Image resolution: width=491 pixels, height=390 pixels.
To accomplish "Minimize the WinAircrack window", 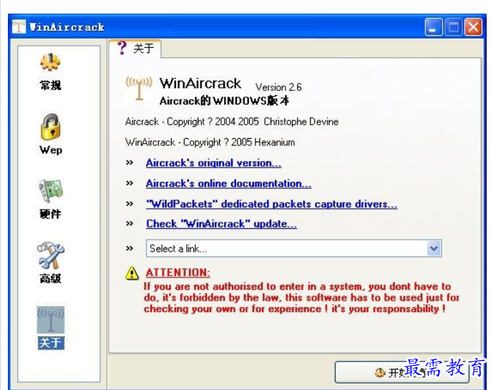I will (434, 27).
